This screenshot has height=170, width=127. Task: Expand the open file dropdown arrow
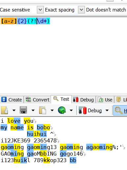[x=14, y=110]
